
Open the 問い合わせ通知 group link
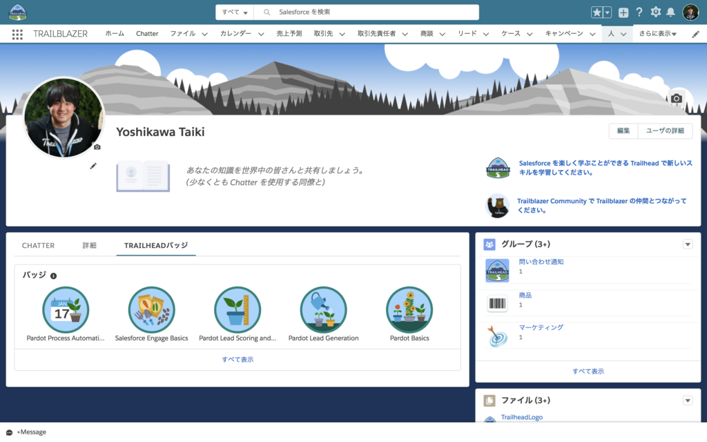tap(541, 262)
